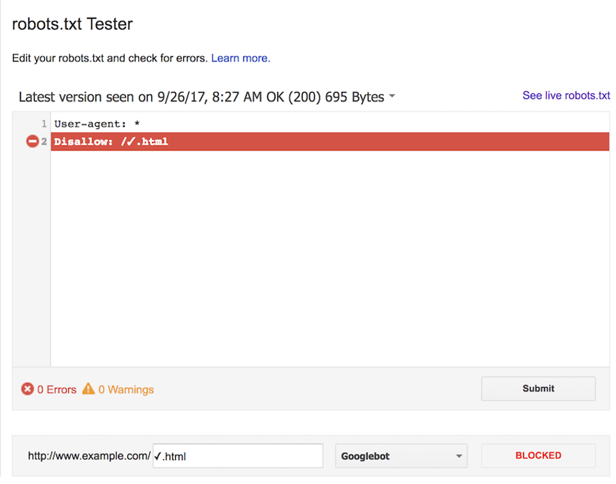Viewport: 616px width, 484px height.
Task: Click the Googlebot dropdown arrow
Action: click(x=459, y=456)
